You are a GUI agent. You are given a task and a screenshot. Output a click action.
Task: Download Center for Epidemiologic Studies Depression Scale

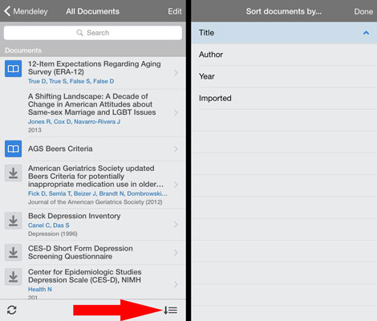coord(13,277)
